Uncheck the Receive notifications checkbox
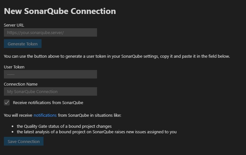Image resolution: width=246 pixels, height=155 pixels. click(7, 102)
